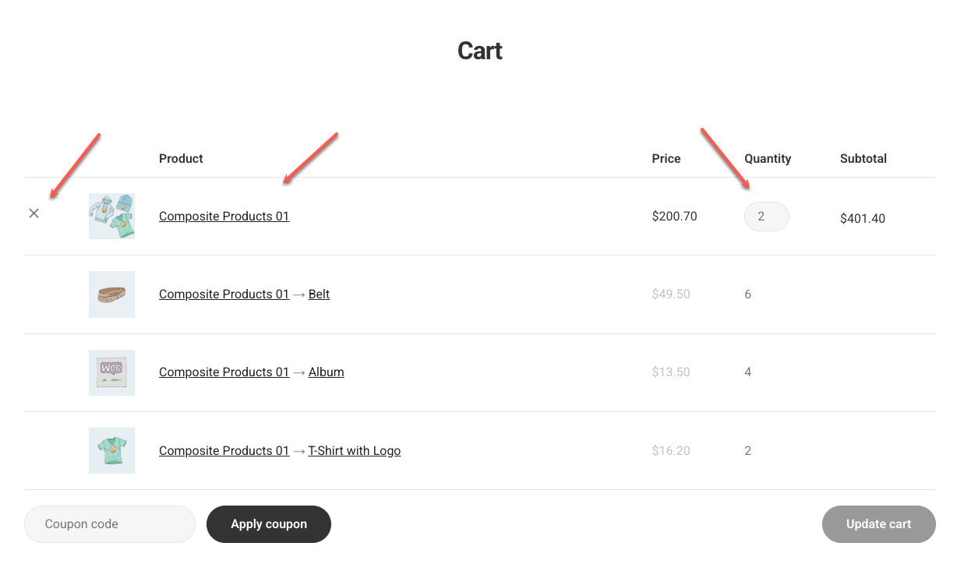Click Composite Products 01 link in T-Shirt row
Viewport: 964px width, 578px height.
[x=224, y=451]
